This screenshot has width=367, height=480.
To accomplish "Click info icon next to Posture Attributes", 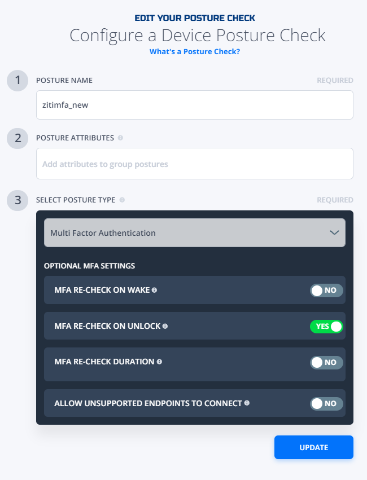I will 120,138.
